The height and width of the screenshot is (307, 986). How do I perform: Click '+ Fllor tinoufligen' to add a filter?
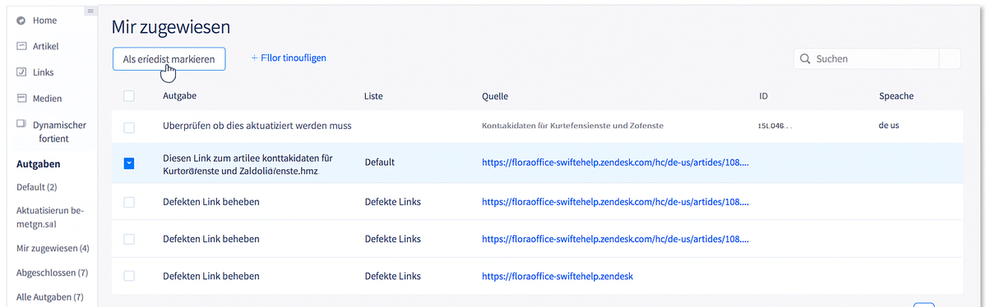(x=289, y=57)
